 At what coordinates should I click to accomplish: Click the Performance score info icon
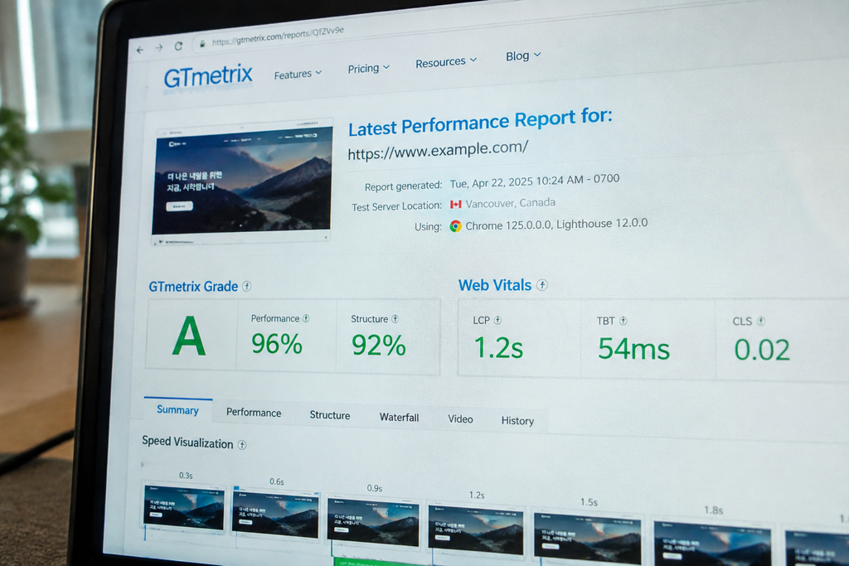click(306, 318)
